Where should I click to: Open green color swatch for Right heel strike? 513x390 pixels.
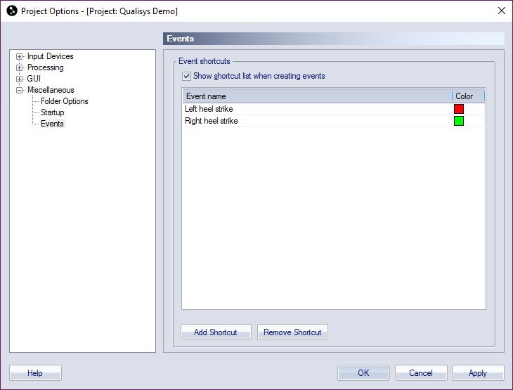tap(459, 121)
